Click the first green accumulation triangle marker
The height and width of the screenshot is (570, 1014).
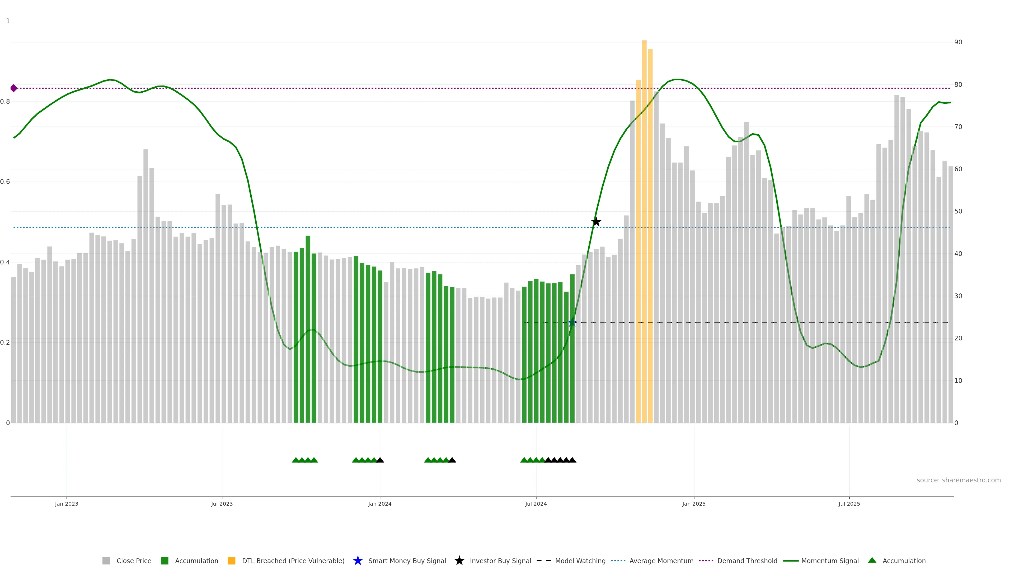coord(296,460)
